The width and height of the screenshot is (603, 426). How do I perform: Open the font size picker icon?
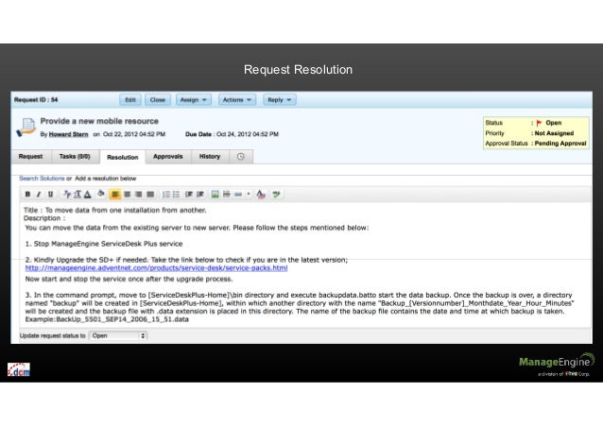tap(78, 195)
